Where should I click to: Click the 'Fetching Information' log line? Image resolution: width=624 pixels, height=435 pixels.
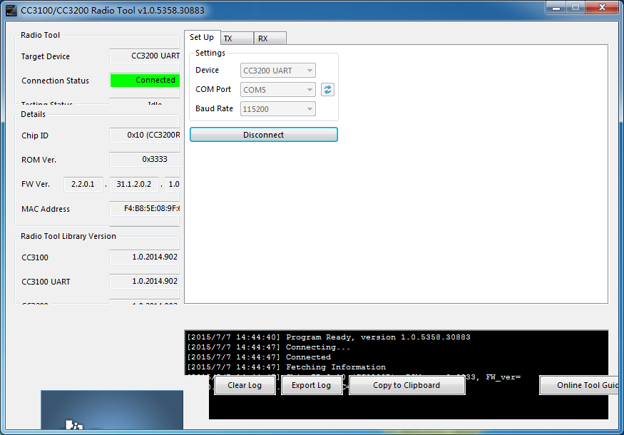[287, 367]
